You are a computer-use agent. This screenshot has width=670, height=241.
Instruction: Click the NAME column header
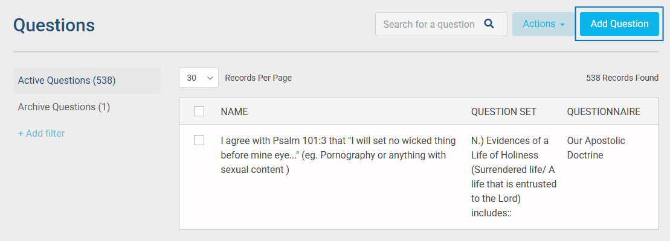click(x=234, y=111)
